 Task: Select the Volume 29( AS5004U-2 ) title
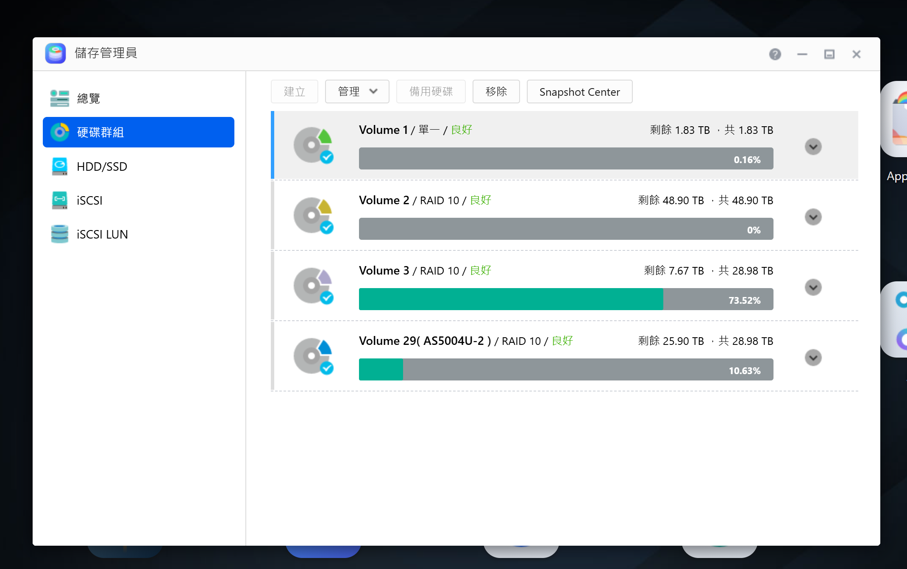pos(425,341)
